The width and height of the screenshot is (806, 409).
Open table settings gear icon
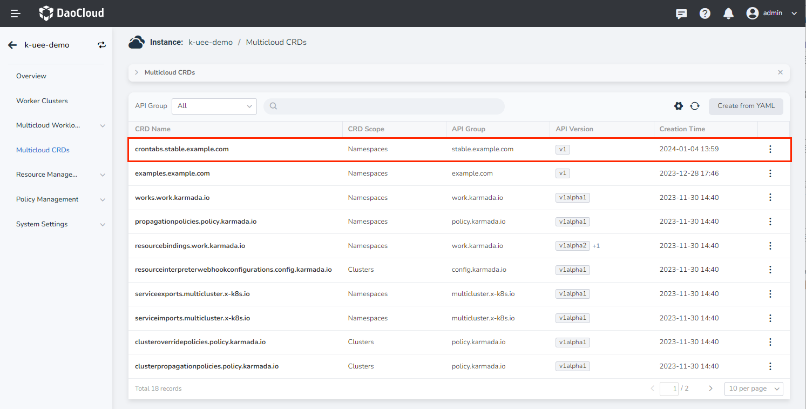pos(679,106)
